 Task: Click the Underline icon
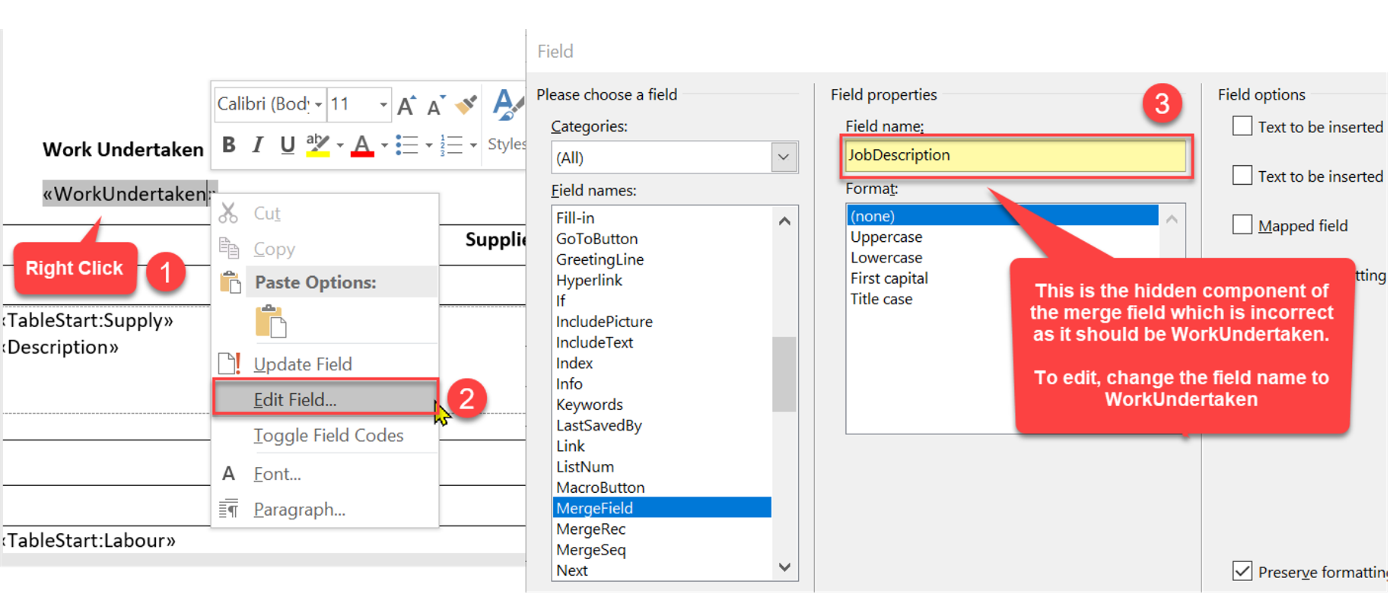[x=287, y=145]
